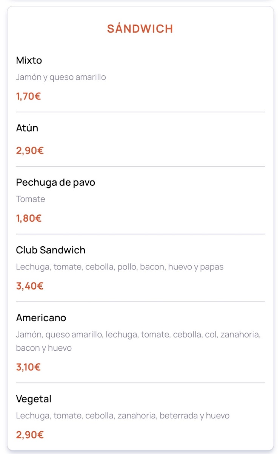280x454 pixels.
Task: Click the Club Sandwich ingredients ending 'huevo y papas'
Action: click(x=120, y=267)
